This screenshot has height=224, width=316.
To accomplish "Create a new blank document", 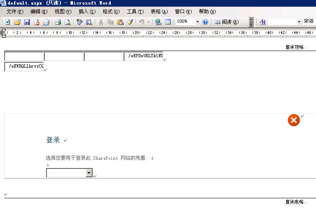I will click(x=7, y=22).
